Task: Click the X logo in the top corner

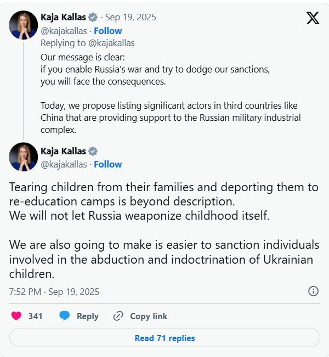Action: [313, 18]
